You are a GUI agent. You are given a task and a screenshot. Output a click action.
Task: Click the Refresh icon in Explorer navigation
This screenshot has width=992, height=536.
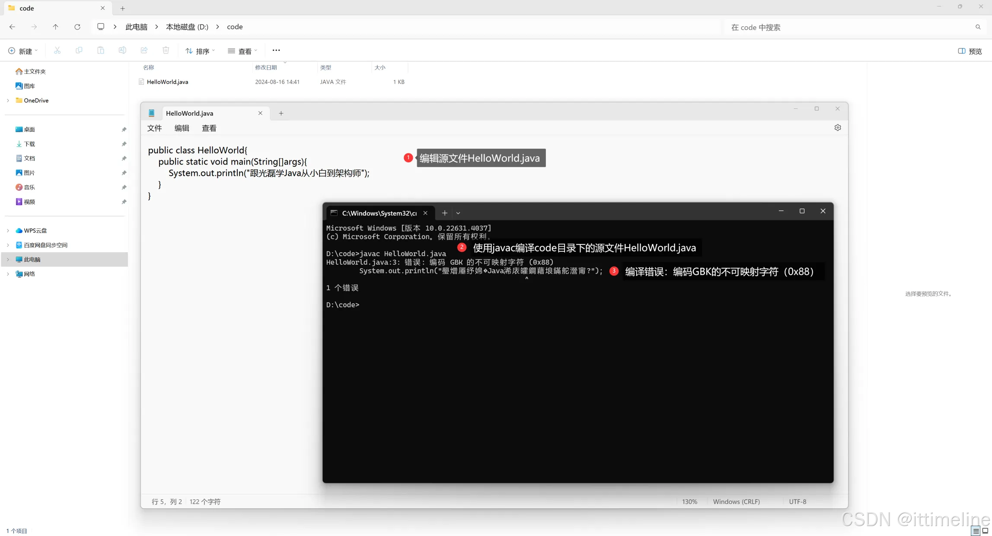click(x=77, y=27)
